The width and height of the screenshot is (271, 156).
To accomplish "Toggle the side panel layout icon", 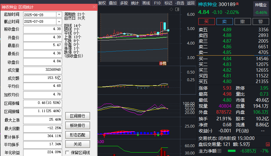I will [x=177, y=9].
